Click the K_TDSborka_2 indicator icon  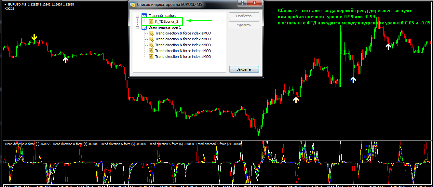151,21
